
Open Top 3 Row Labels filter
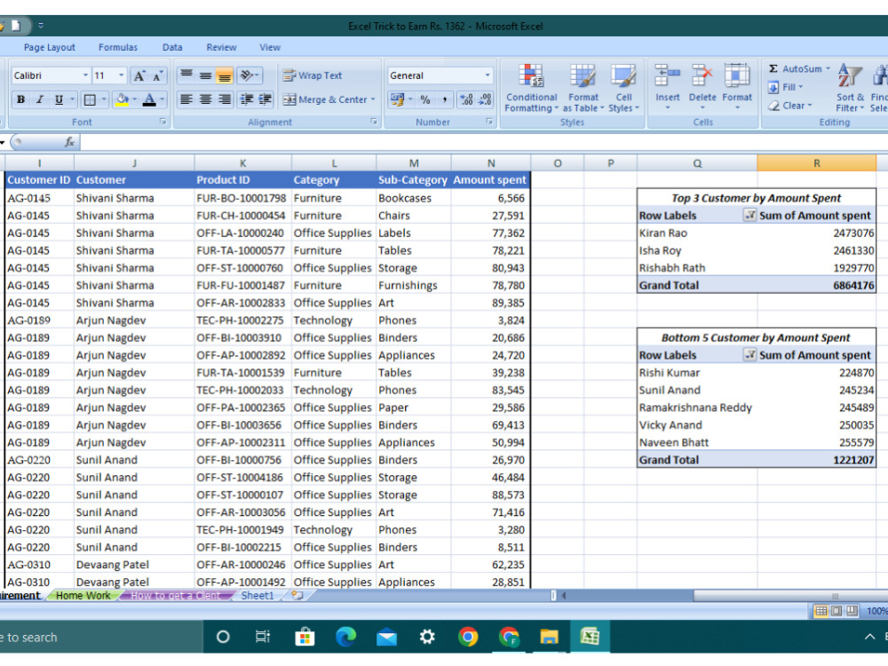pyautogui.click(x=749, y=215)
